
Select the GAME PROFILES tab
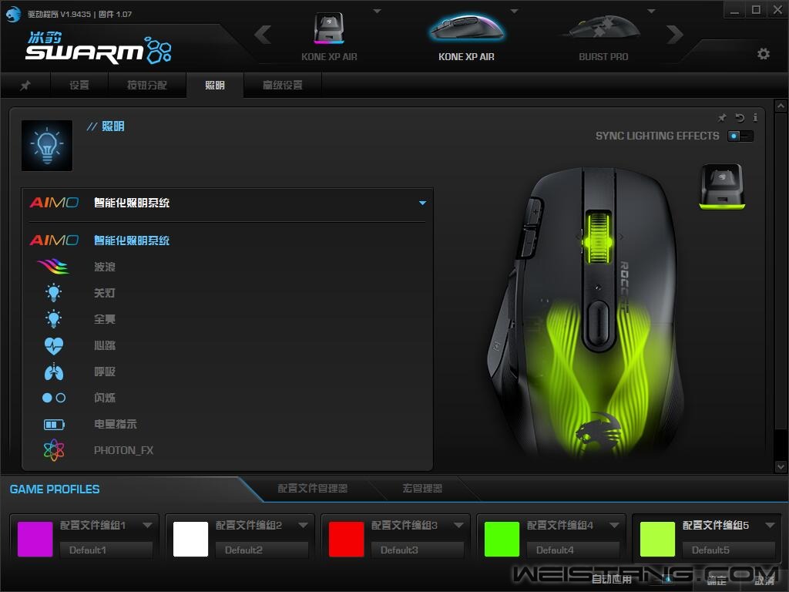point(55,489)
